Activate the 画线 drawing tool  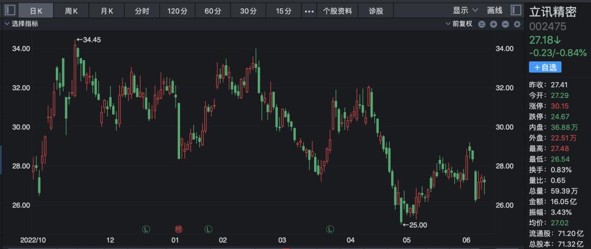point(494,10)
